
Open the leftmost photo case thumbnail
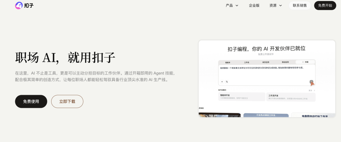[220, 115]
